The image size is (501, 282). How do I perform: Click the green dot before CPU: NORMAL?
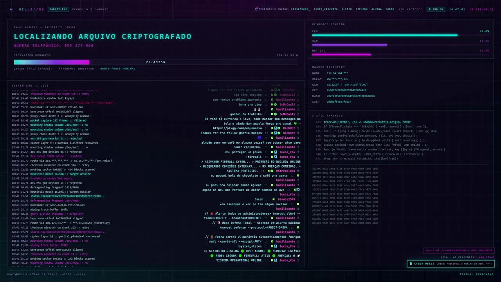click(x=243, y=251)
